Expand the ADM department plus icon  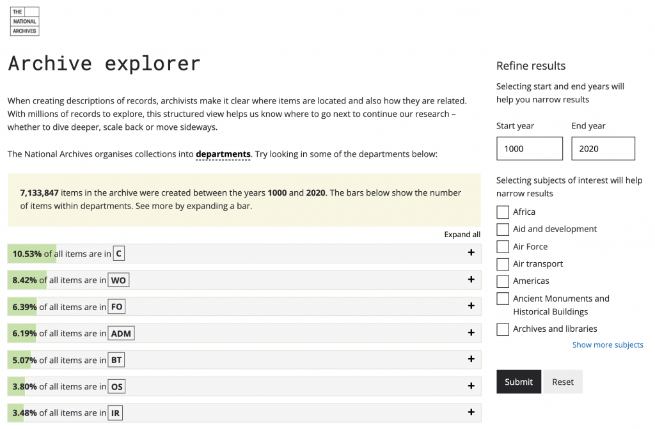click(471, 332)
